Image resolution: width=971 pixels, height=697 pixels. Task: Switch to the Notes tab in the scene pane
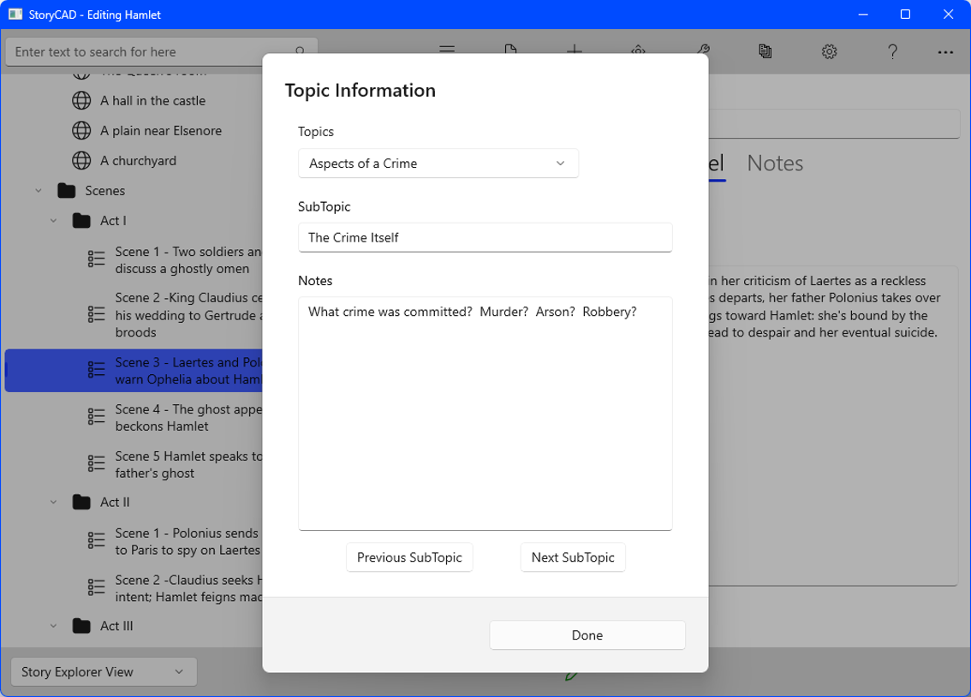(x=775, y=163)
